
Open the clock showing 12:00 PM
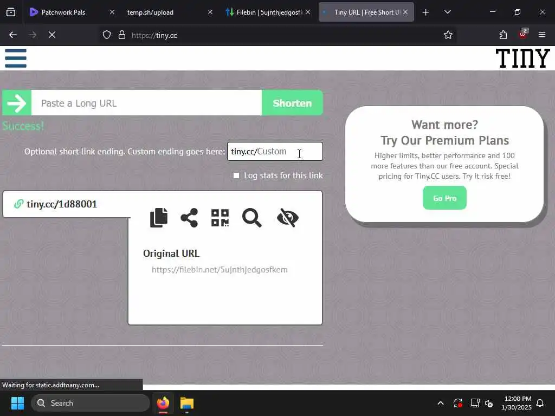[x=516, y=403]
